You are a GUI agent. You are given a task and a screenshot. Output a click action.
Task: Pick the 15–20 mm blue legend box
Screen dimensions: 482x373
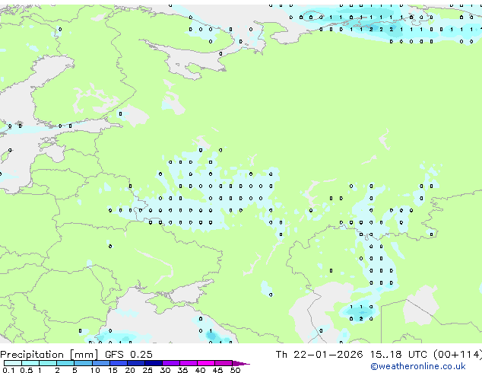119,363
